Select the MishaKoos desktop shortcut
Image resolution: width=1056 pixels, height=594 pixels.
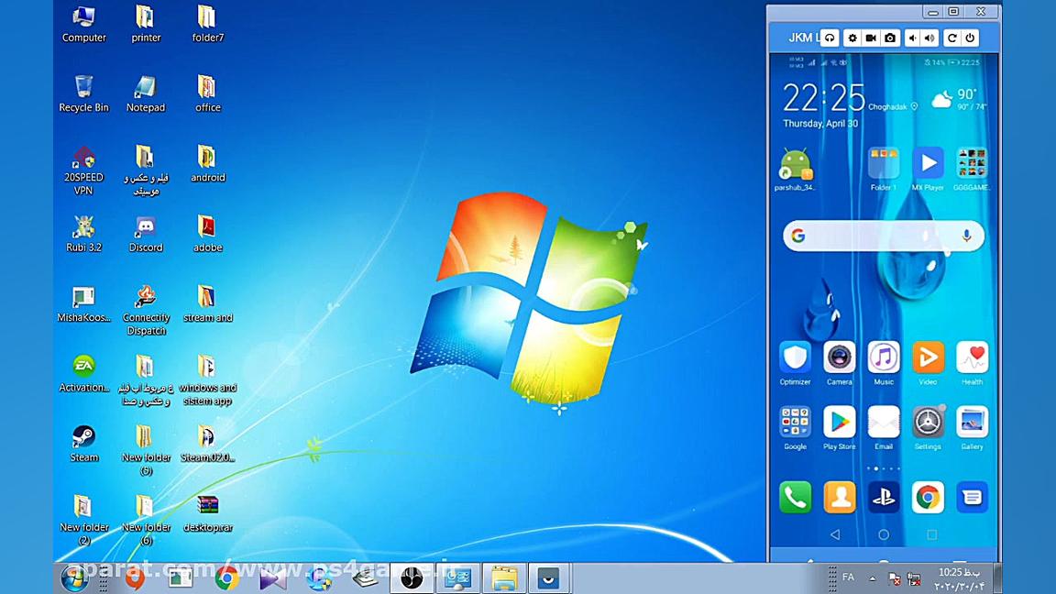click(x=83, y=303)
